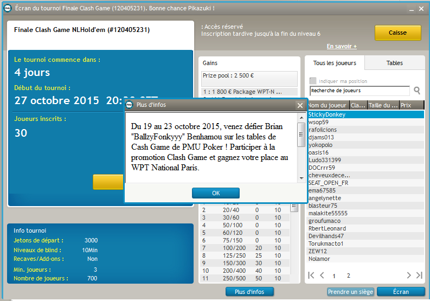The image size is (430, 301).
Task: Select player malakite55555
Action: [x=365, y=213]
